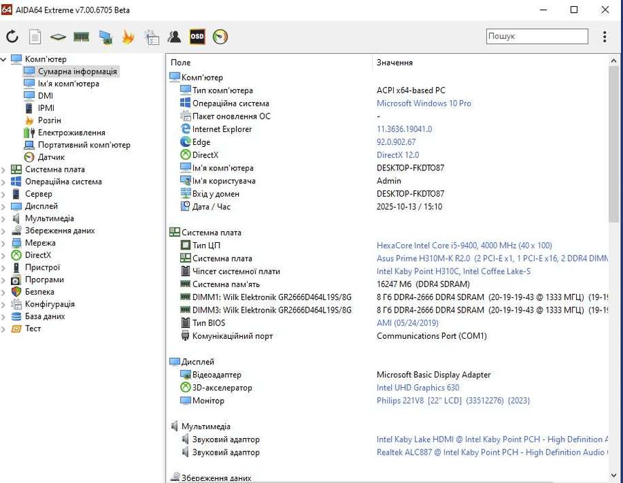623x483 pixels.
Task: Click the Refresh toolbar icon
Action: pos(12,37)
